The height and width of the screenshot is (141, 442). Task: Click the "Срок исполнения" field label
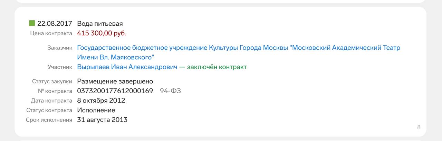click(49, 120)
